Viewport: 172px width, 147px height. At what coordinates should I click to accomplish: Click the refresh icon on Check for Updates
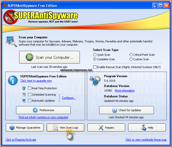[x=115, y=110]
